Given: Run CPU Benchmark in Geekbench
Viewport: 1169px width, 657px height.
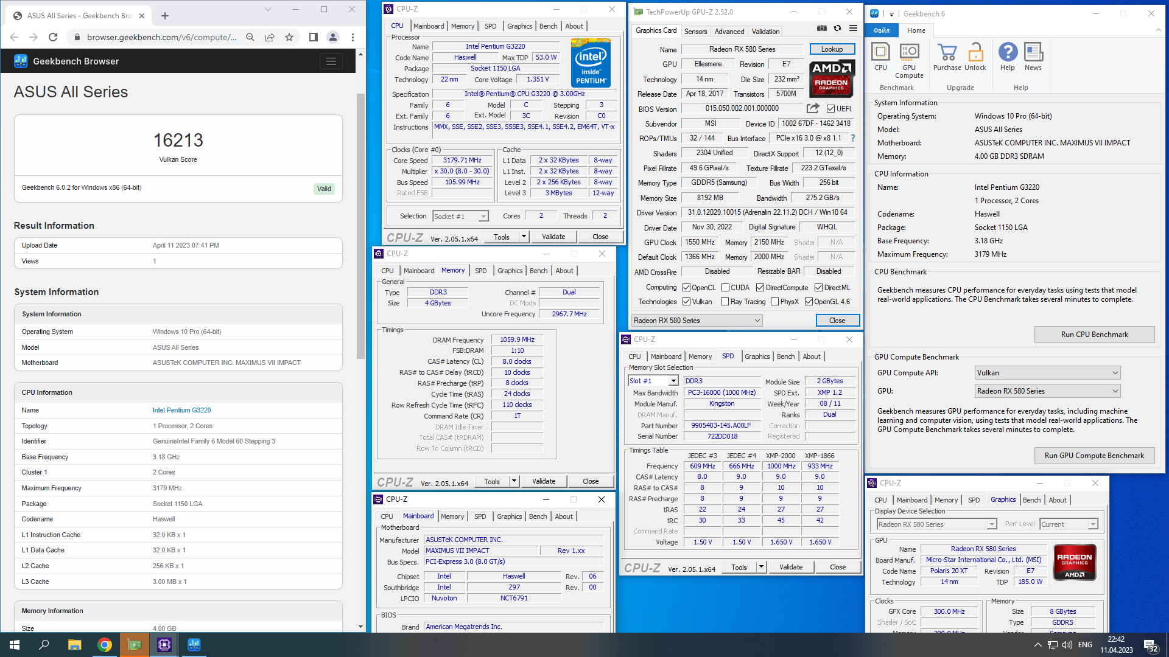Looking at the screenshot, I should [1094, 335].
